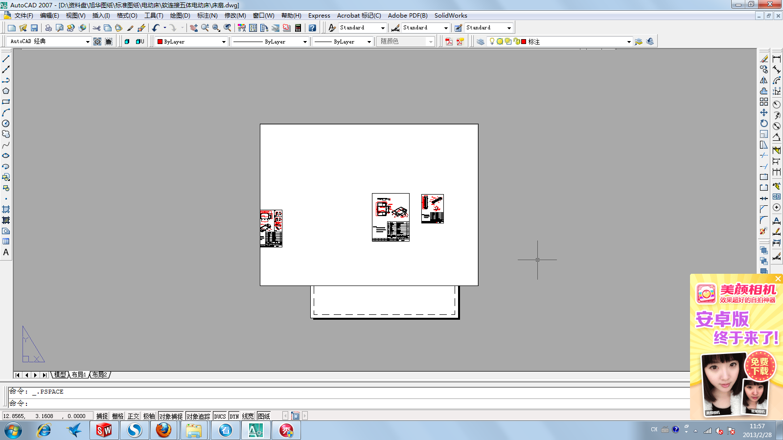The width and height of the screenshot is (783, 440).
Task: Switch to the 布局2 tab
Action: (100, 375)
